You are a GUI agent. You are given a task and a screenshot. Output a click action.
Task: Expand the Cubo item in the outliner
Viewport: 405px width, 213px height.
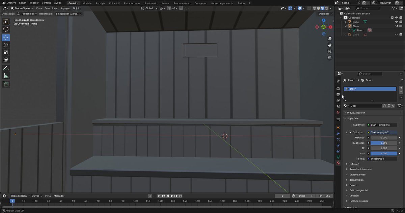coord(346,22)
